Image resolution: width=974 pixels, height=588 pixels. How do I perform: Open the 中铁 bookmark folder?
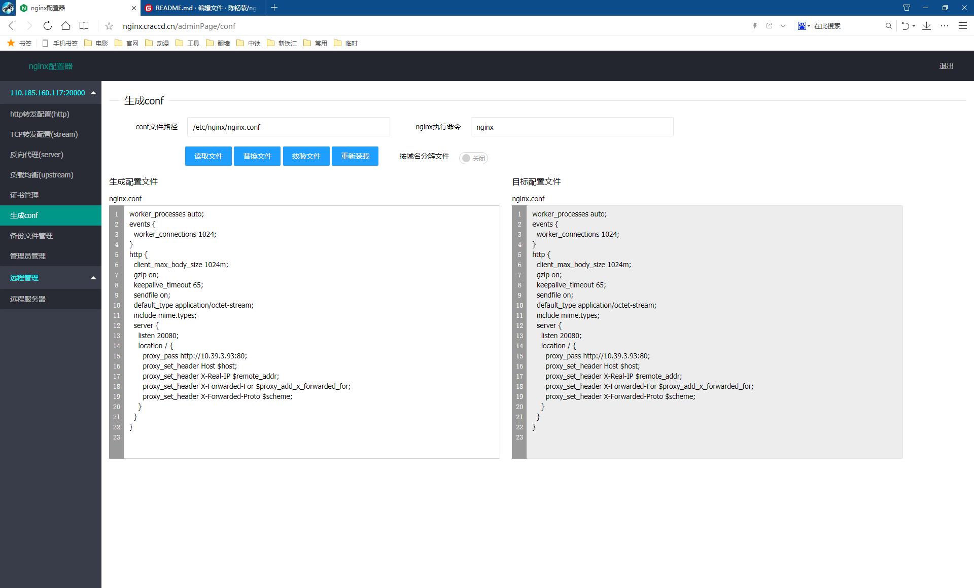(249, 43)
